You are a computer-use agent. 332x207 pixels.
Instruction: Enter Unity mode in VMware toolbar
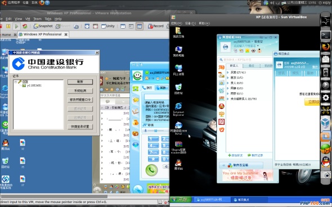coord(108,26)
